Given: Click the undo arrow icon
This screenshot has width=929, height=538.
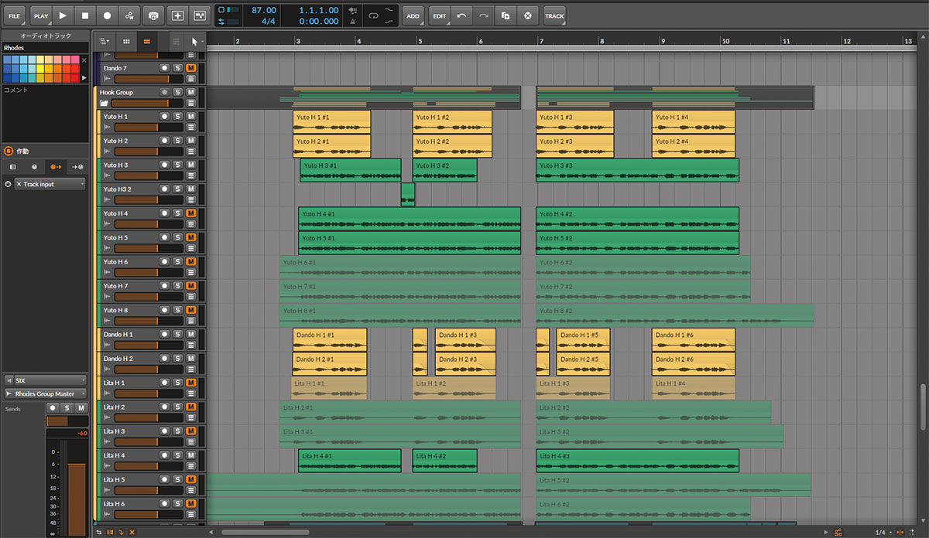Looking at the screenshot, I should [462, 15].
